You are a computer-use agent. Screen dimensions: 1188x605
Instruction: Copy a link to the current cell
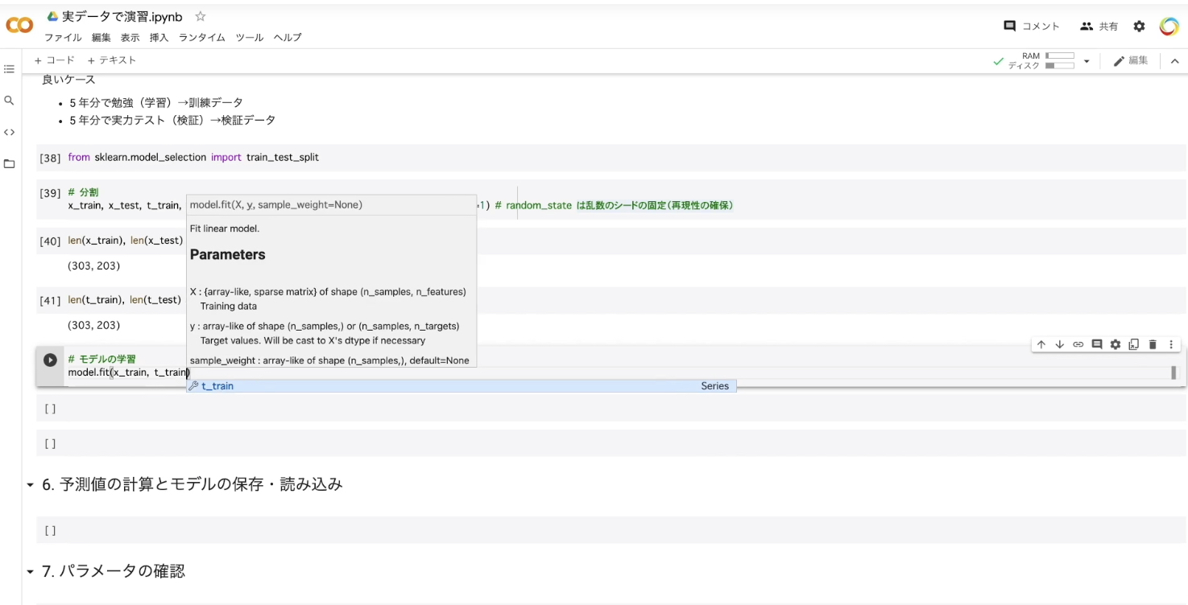pyautogui.click(x=1078, y=344)
